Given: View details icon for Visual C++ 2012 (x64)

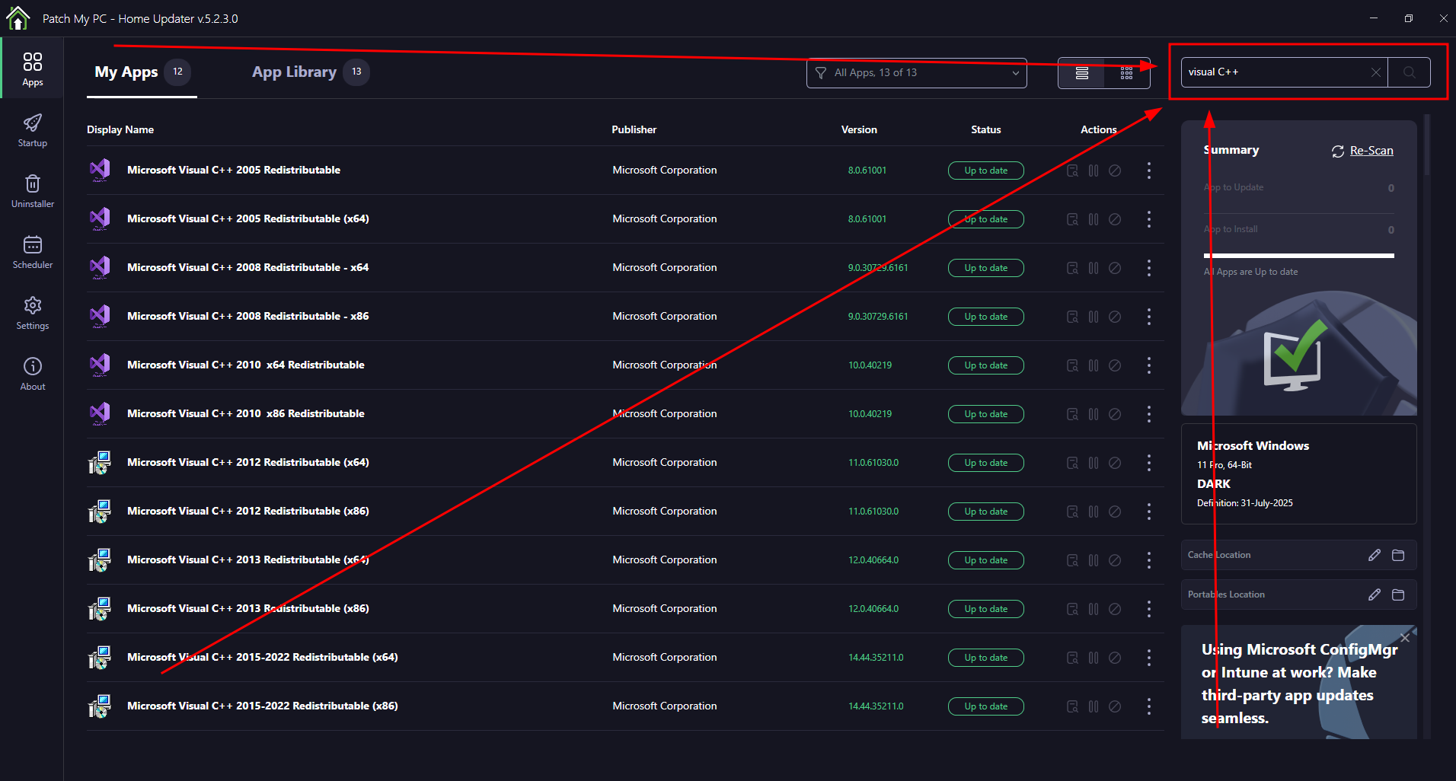Looking at the screenshot, I should click(1072, 463).
